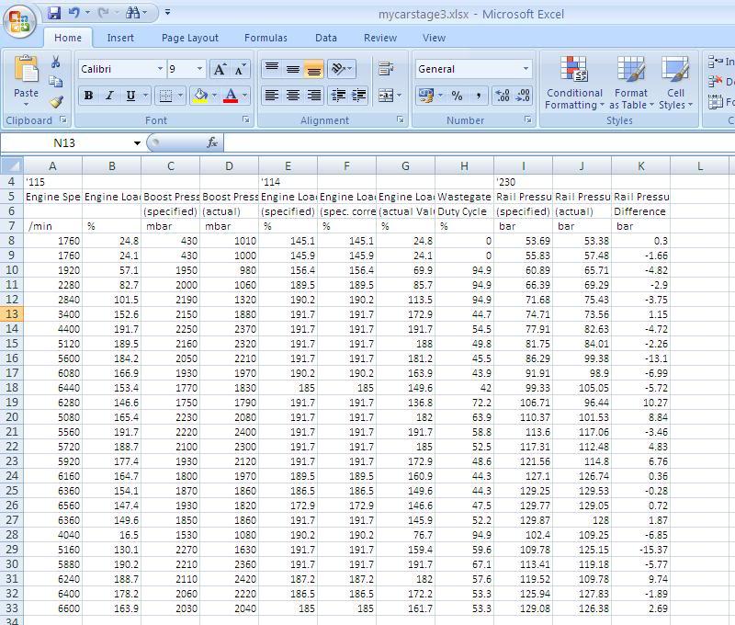Expand the General number format dropdown
The height and width of the screenshot is (625, 735).
[x=526, y=69]
